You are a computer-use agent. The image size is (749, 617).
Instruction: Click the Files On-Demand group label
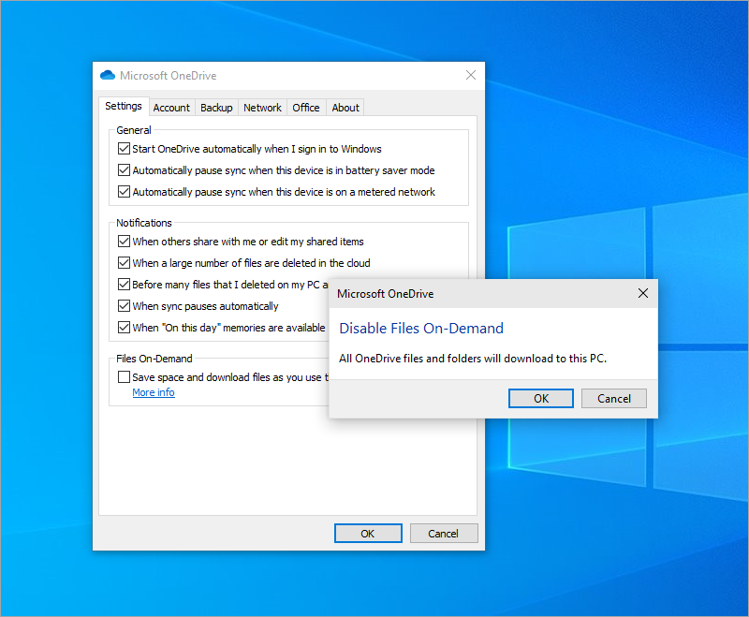(x=154, y=359)
